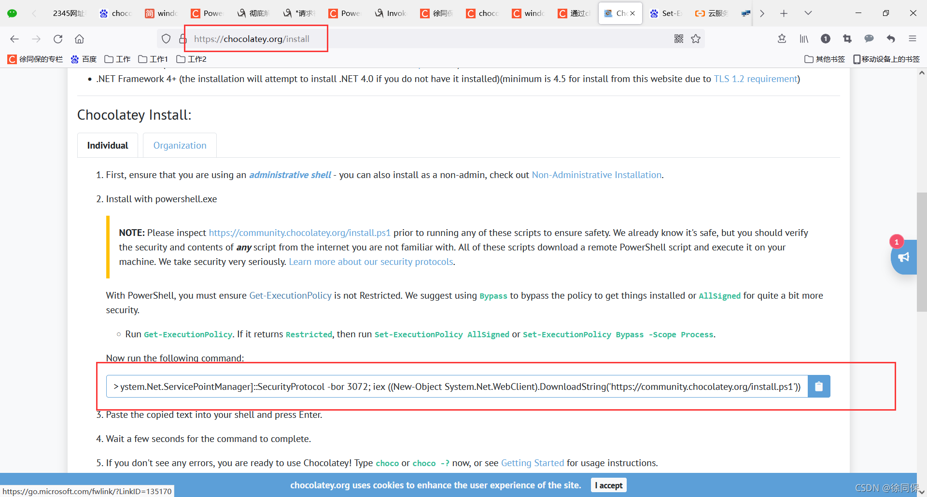Image resolution: width=927 pixels, height=497 pixels.
Task: Open the browser home page
Action: click(80, 39)
